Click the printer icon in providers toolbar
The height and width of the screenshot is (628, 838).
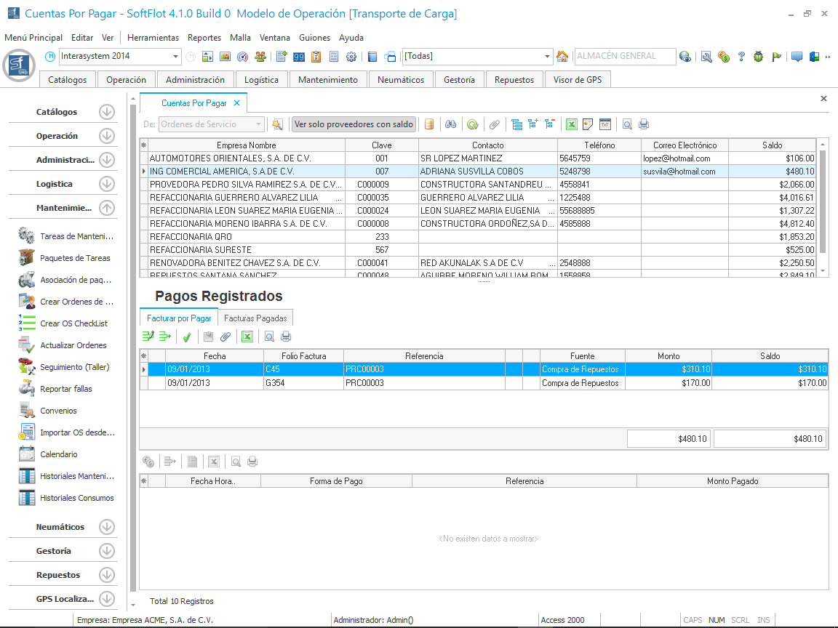click(x=644, y=124)
